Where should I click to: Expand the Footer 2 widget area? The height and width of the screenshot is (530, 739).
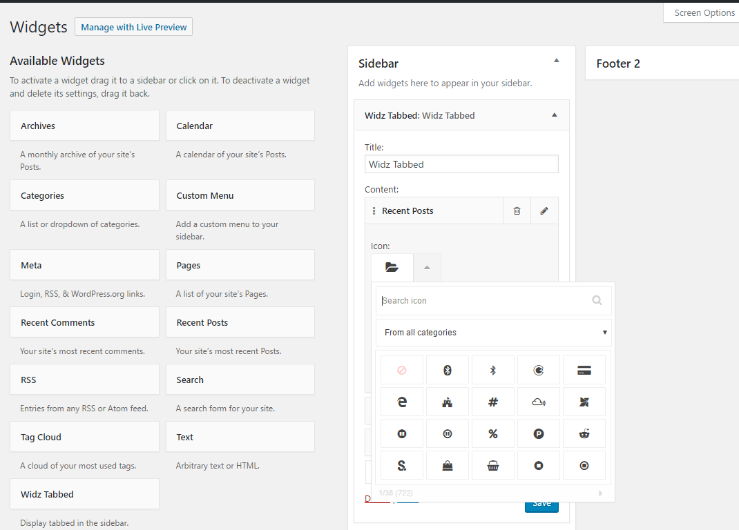pyautogui.click(x=662, y=63)
